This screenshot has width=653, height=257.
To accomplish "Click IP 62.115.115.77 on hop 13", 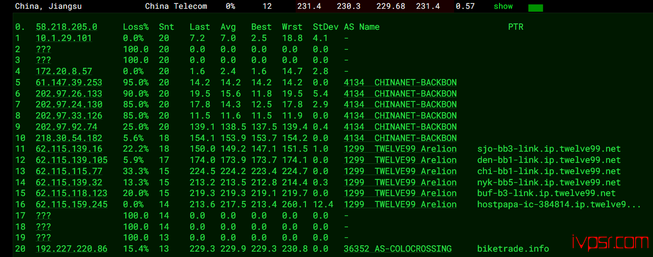I will coord(69,171).
